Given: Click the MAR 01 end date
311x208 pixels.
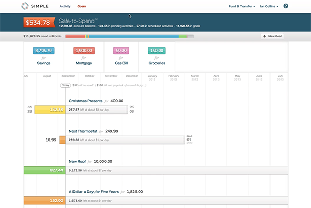Looking at the screenshot, I should tap(190, 140).
